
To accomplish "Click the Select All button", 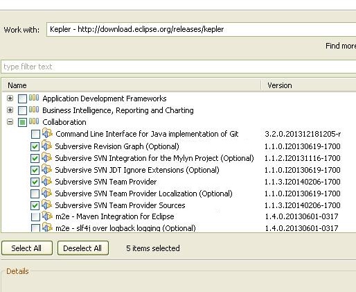I will click(27, 248).
